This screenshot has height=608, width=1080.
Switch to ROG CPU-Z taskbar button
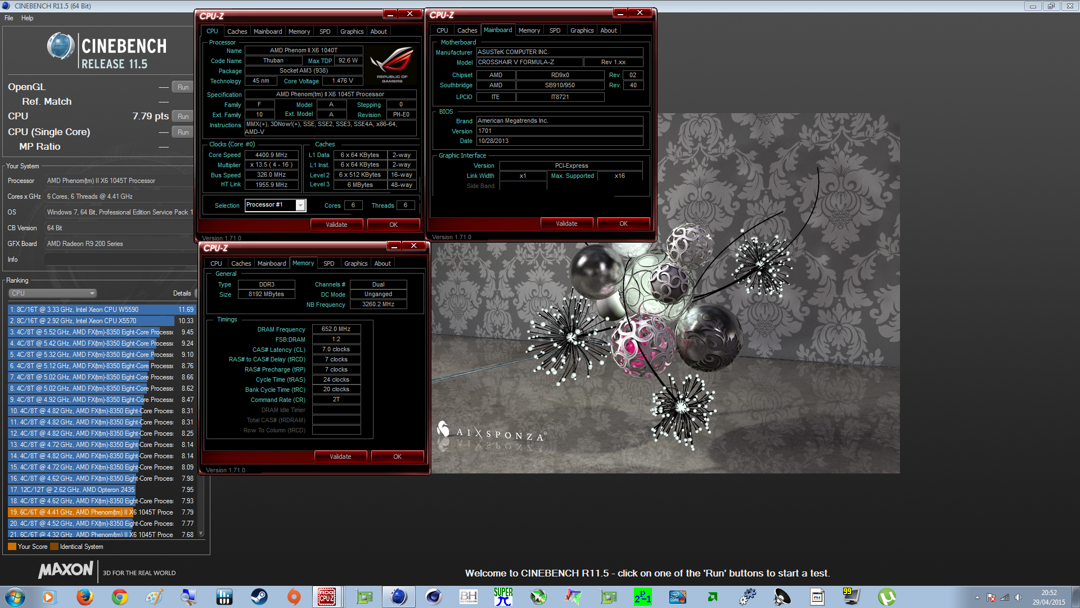[x=327, y=597]
